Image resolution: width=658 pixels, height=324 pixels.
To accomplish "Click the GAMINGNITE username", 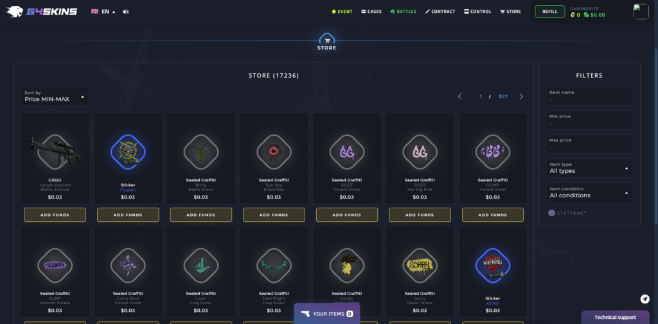I will click(x=585, y=8).
